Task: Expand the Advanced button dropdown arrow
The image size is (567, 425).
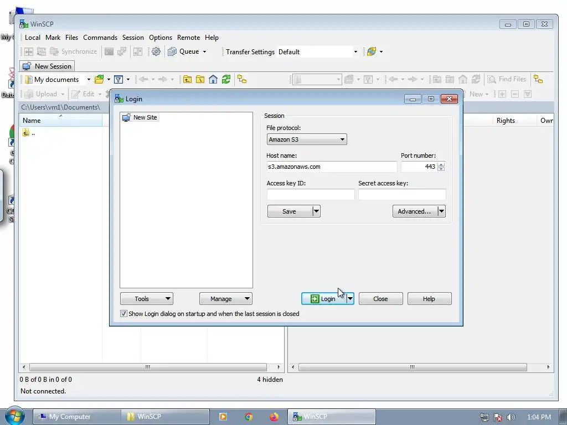Action: [x=441, y=211]
